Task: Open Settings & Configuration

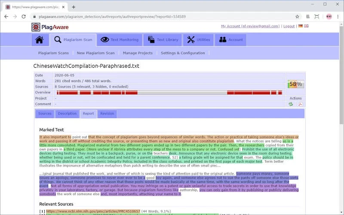Action: point(183,53)
